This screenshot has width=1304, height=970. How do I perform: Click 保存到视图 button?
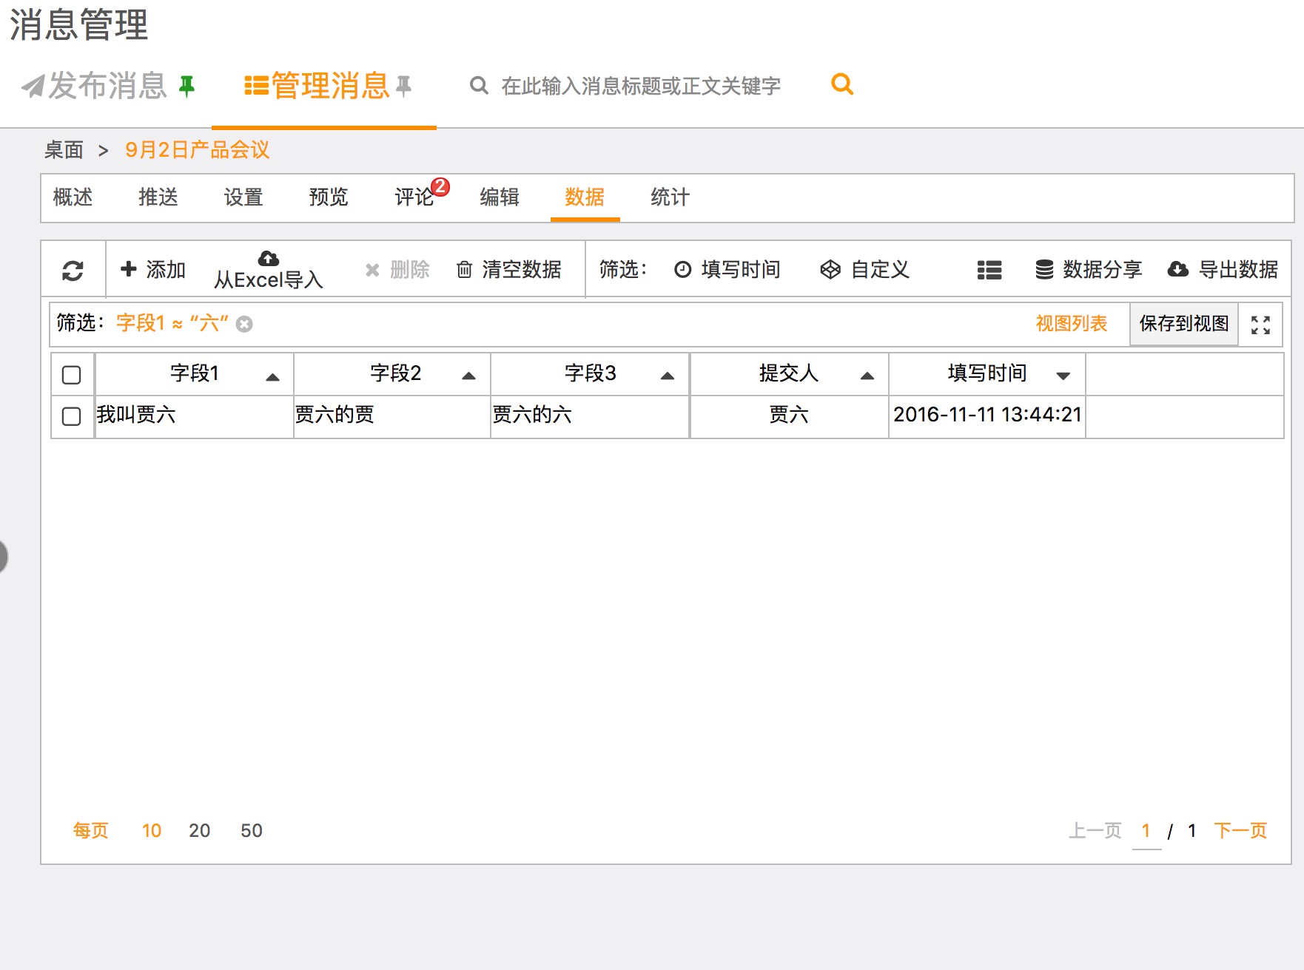[1184, 324]
